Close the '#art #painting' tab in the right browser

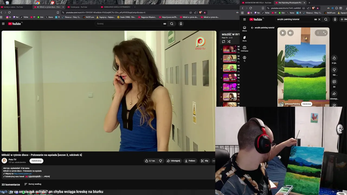(x=304, y=3)
